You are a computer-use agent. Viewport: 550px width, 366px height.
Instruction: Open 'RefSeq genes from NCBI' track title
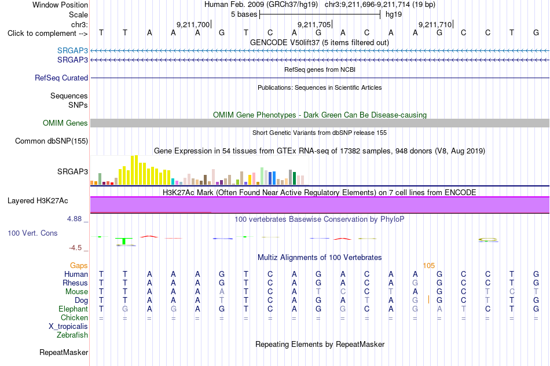[320, 69]
